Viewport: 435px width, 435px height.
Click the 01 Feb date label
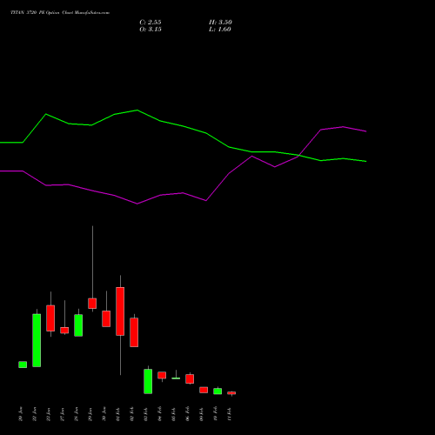coord(118,414)
